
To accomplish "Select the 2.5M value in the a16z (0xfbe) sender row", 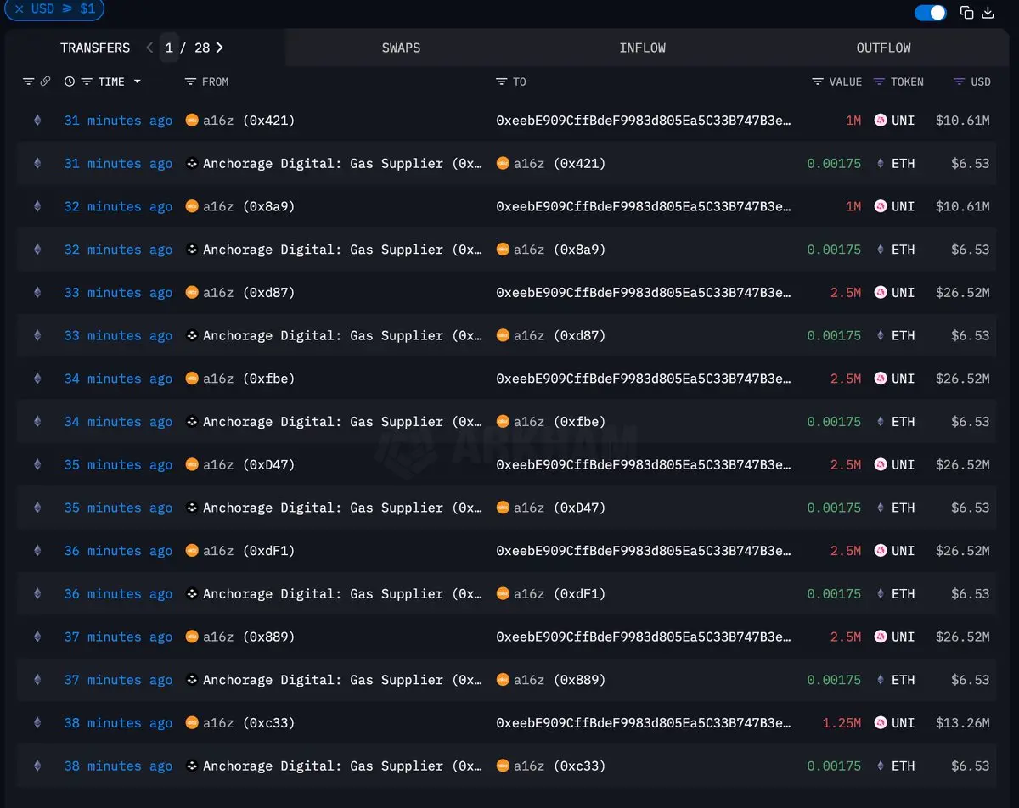I will (x=846, y=379).
